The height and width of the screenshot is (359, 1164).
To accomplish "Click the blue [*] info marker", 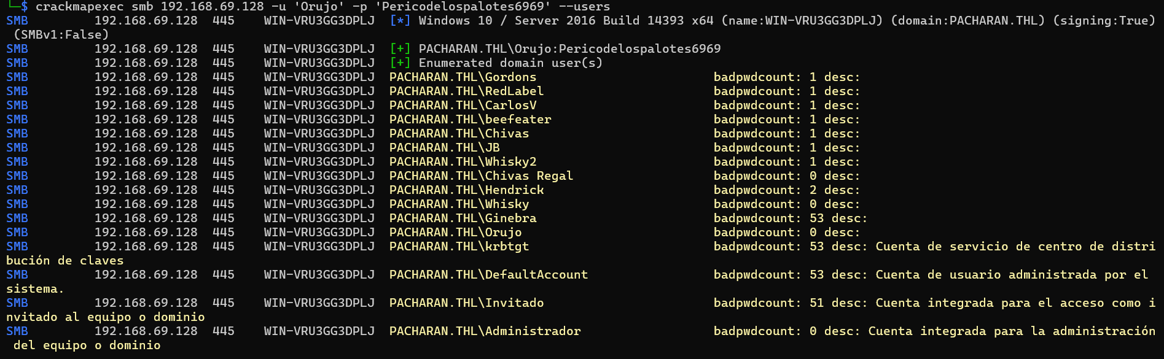I will pyautogui.click(x=400, y=21).
